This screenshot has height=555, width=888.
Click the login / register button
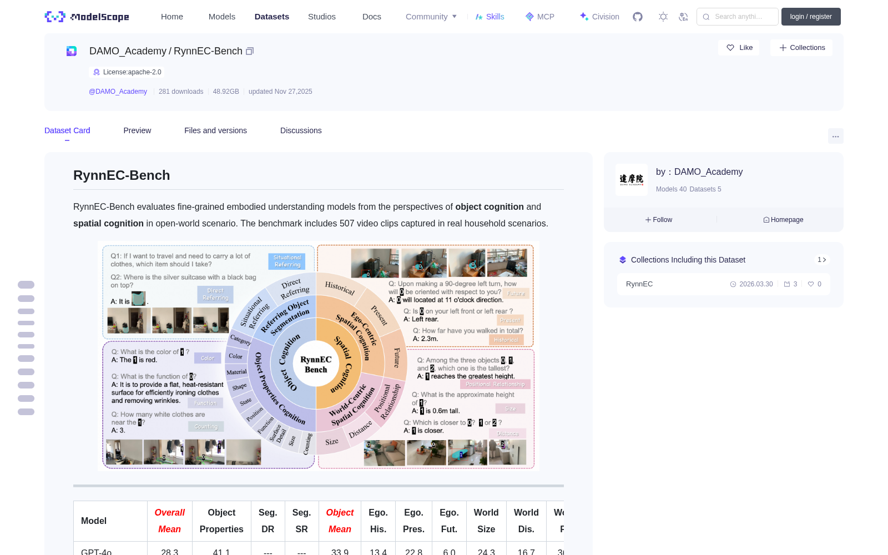pos(811,17)
